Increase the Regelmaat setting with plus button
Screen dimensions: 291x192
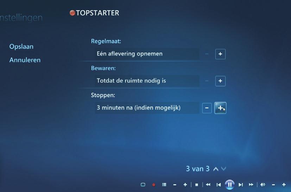(x=220, y=54)
